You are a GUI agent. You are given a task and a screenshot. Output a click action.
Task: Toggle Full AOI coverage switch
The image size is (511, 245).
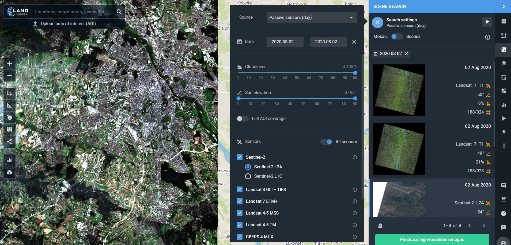[242, 119]
